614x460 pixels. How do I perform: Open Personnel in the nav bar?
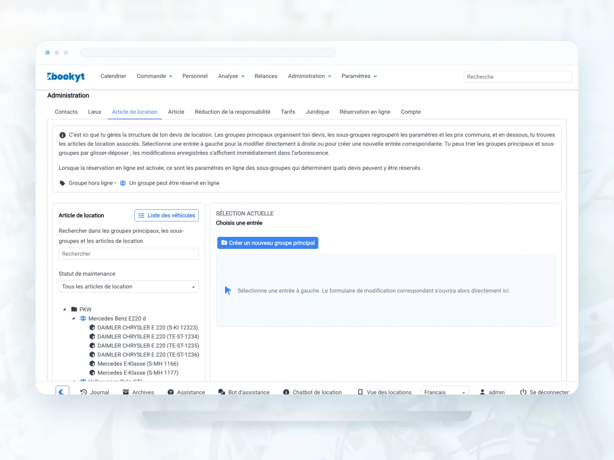[x=195, y=76]
